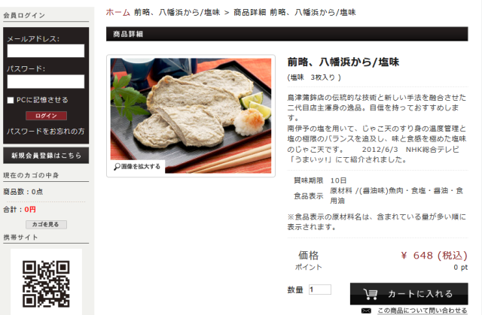Click the mobile site QR code
Image resolution: width=482 pixels, height=315 pixels.
(x=46, y=284)
